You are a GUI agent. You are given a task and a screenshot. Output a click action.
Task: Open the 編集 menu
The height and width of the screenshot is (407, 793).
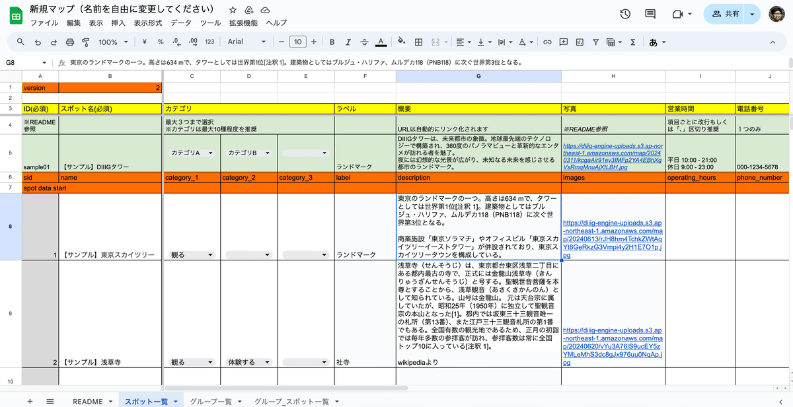click(x=73, y=22)
